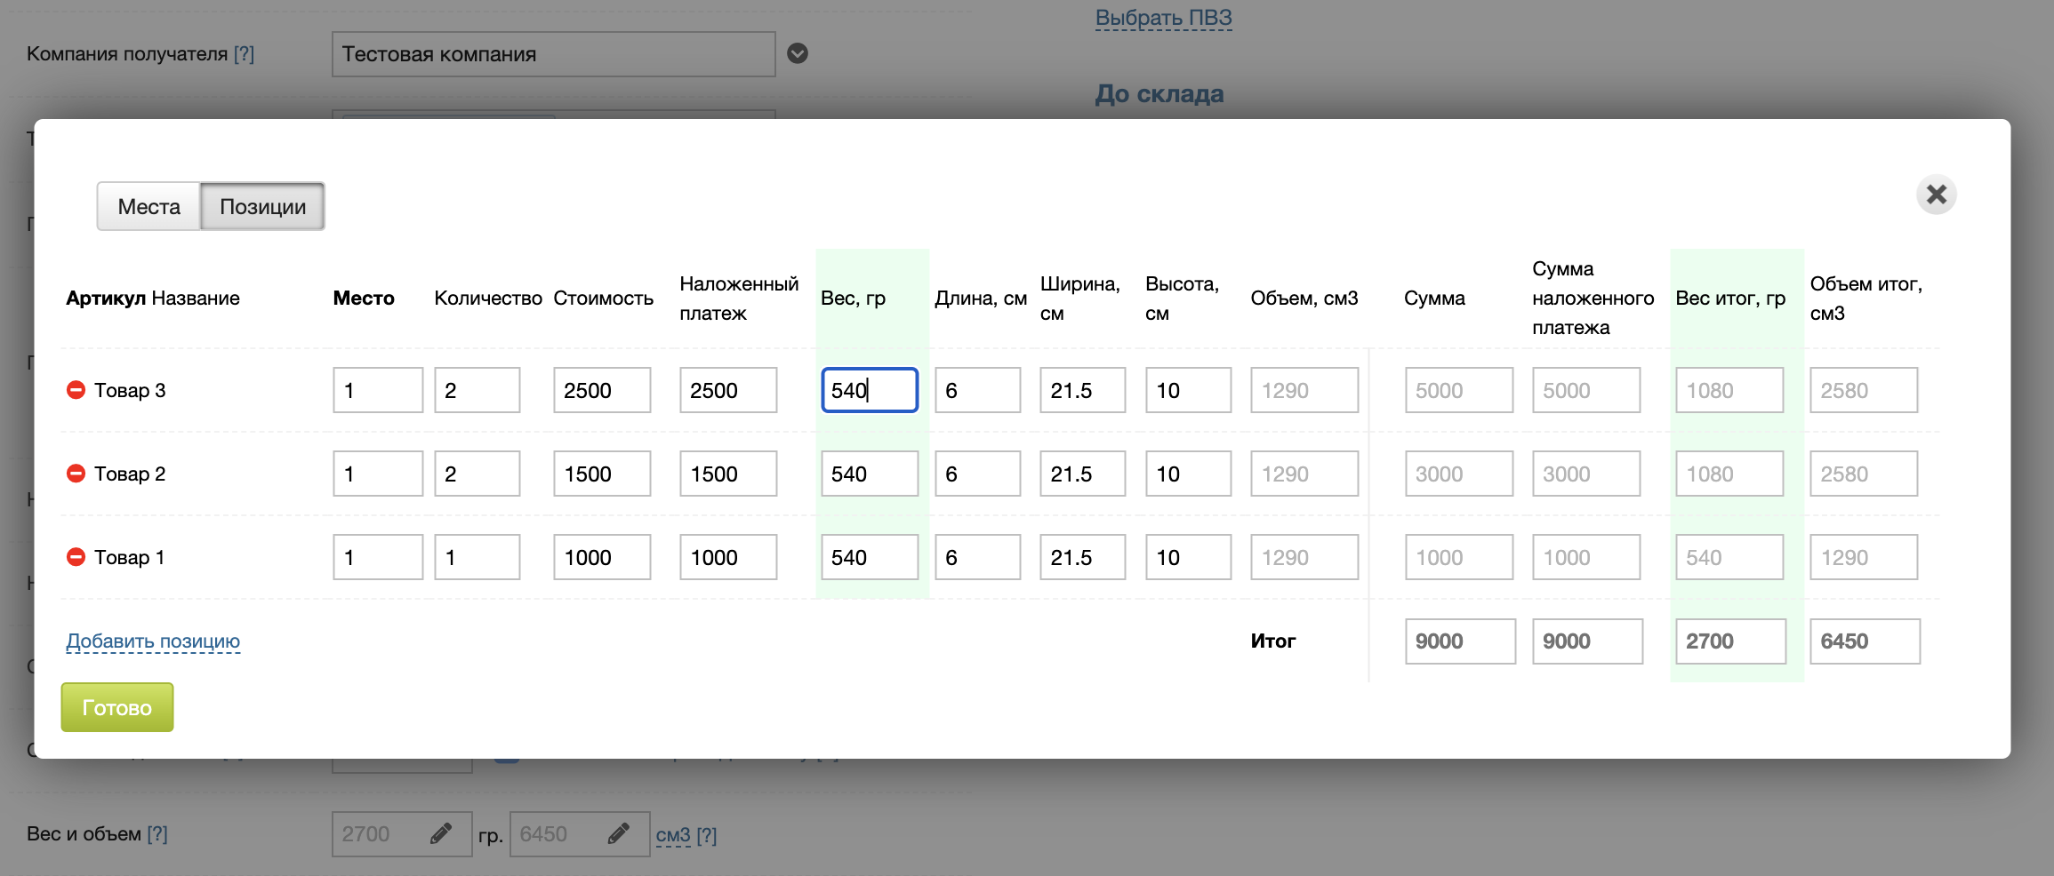The image size is (2054, 876).
Task: Click the red minus next to Товар 1
Action: coord(76,557)
